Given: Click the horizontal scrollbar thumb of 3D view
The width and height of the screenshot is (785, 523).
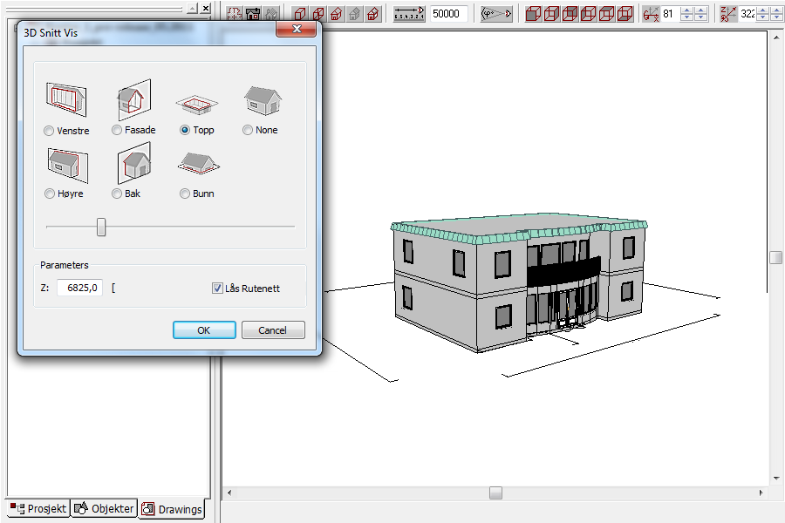Looking at the screenshot, I should 495,493.
